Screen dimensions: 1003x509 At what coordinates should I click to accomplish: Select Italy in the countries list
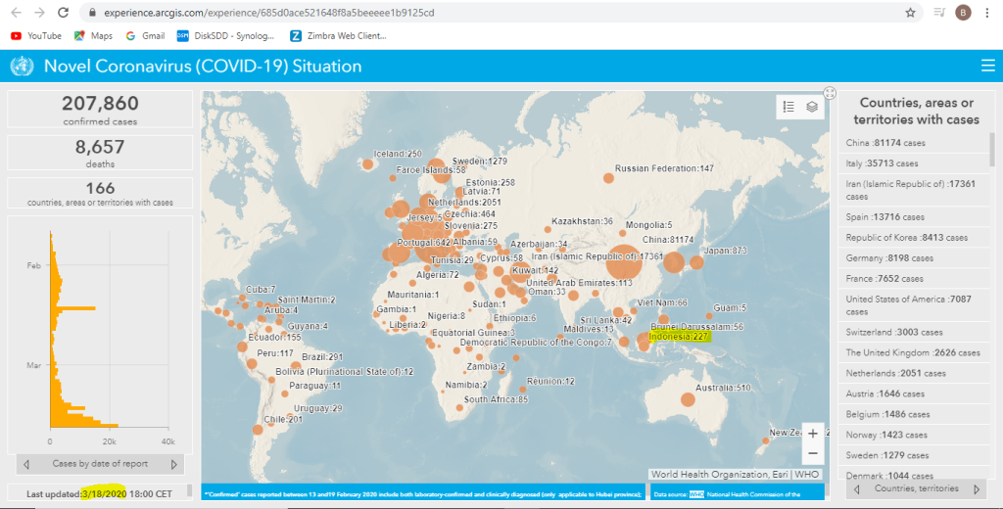[882, 163]
